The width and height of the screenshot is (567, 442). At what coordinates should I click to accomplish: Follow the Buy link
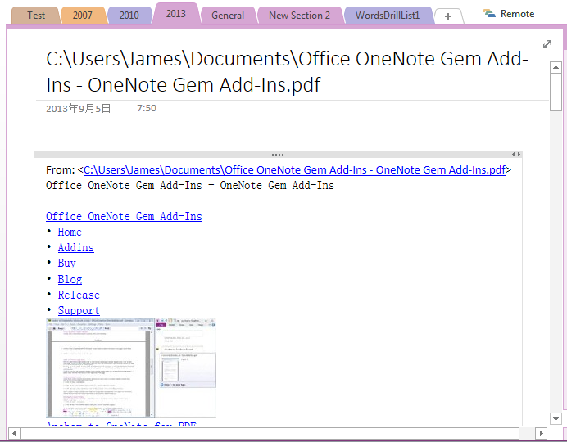pyautogui.click(x=67, y=264)
